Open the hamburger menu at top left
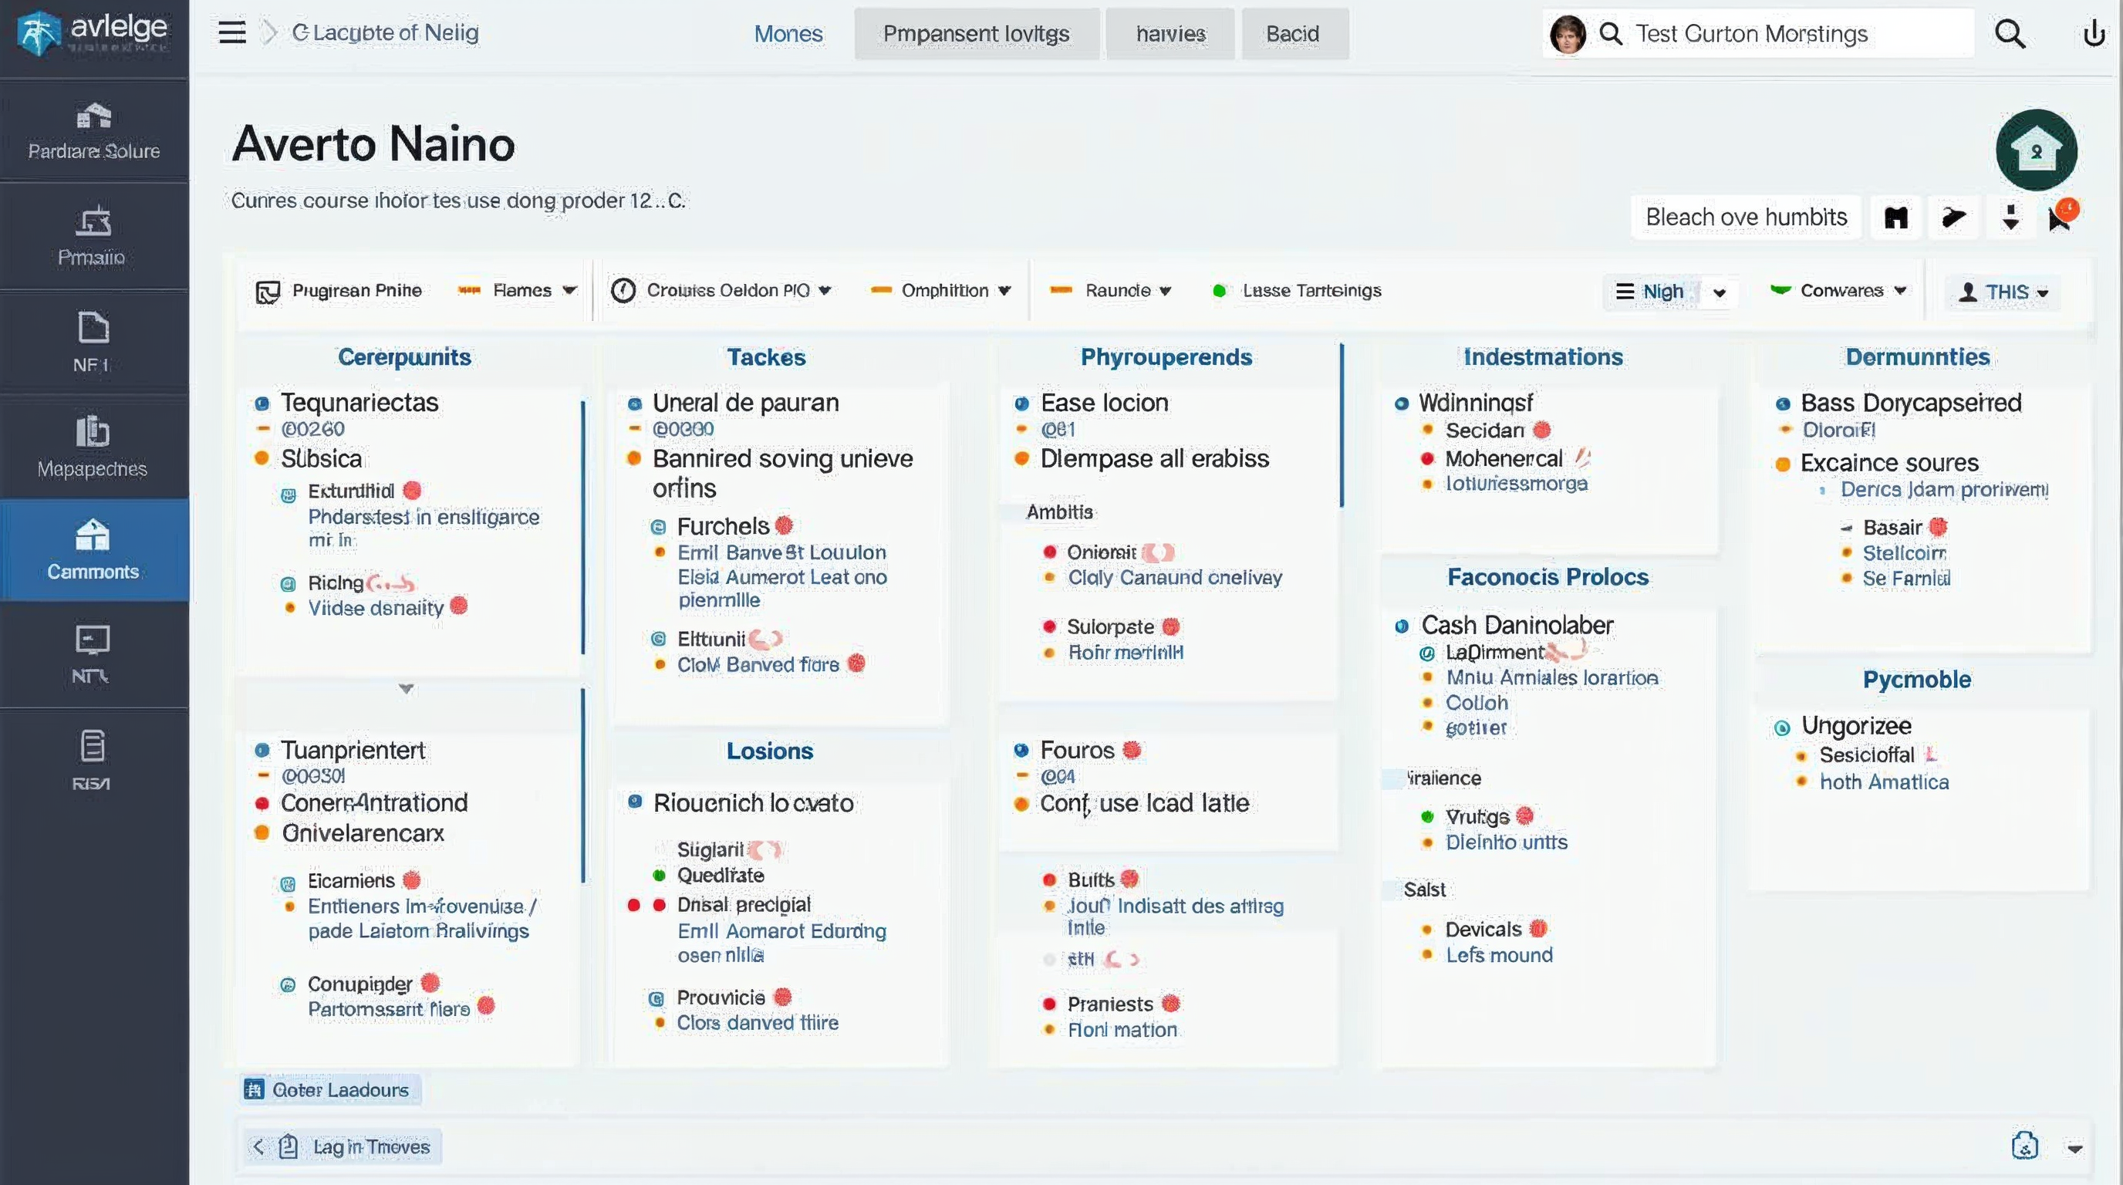The image size is (2123, 1185). pyautogui.click(x=231, y=32)
